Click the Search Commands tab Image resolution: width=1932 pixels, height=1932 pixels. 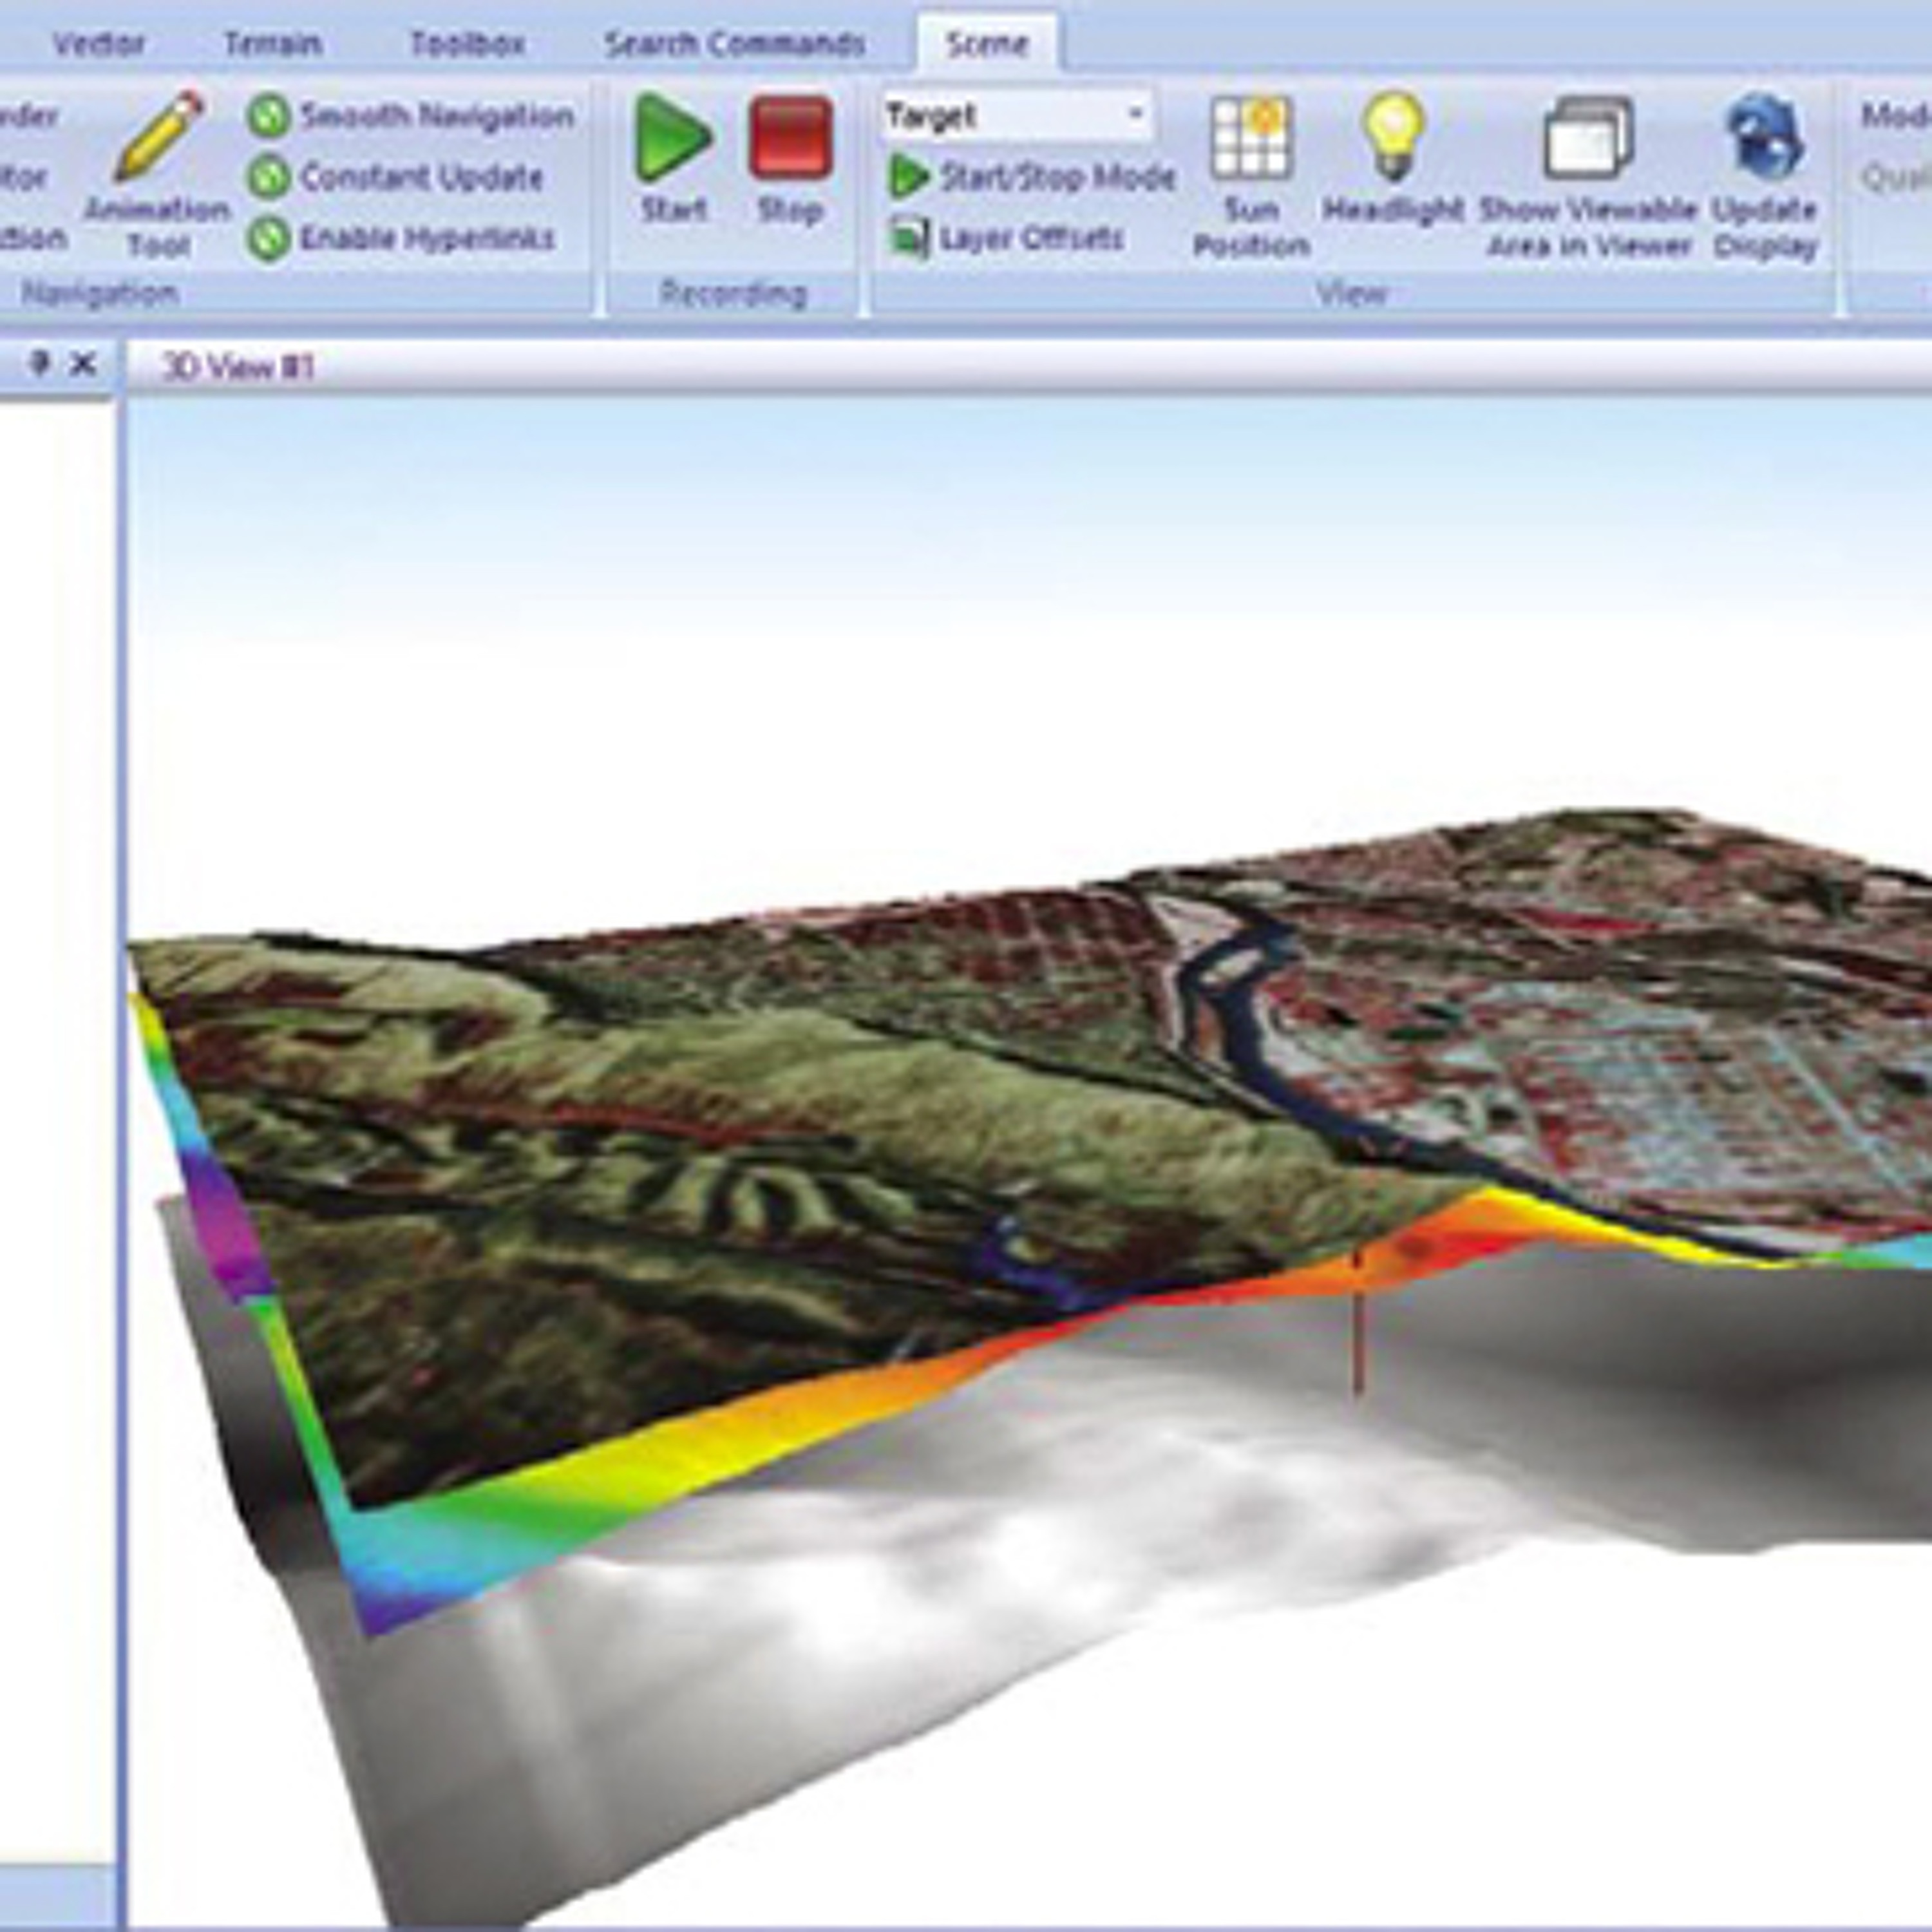[x=734, y=44]
